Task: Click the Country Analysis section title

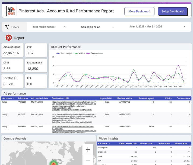Action: click(x=15, y=139)
